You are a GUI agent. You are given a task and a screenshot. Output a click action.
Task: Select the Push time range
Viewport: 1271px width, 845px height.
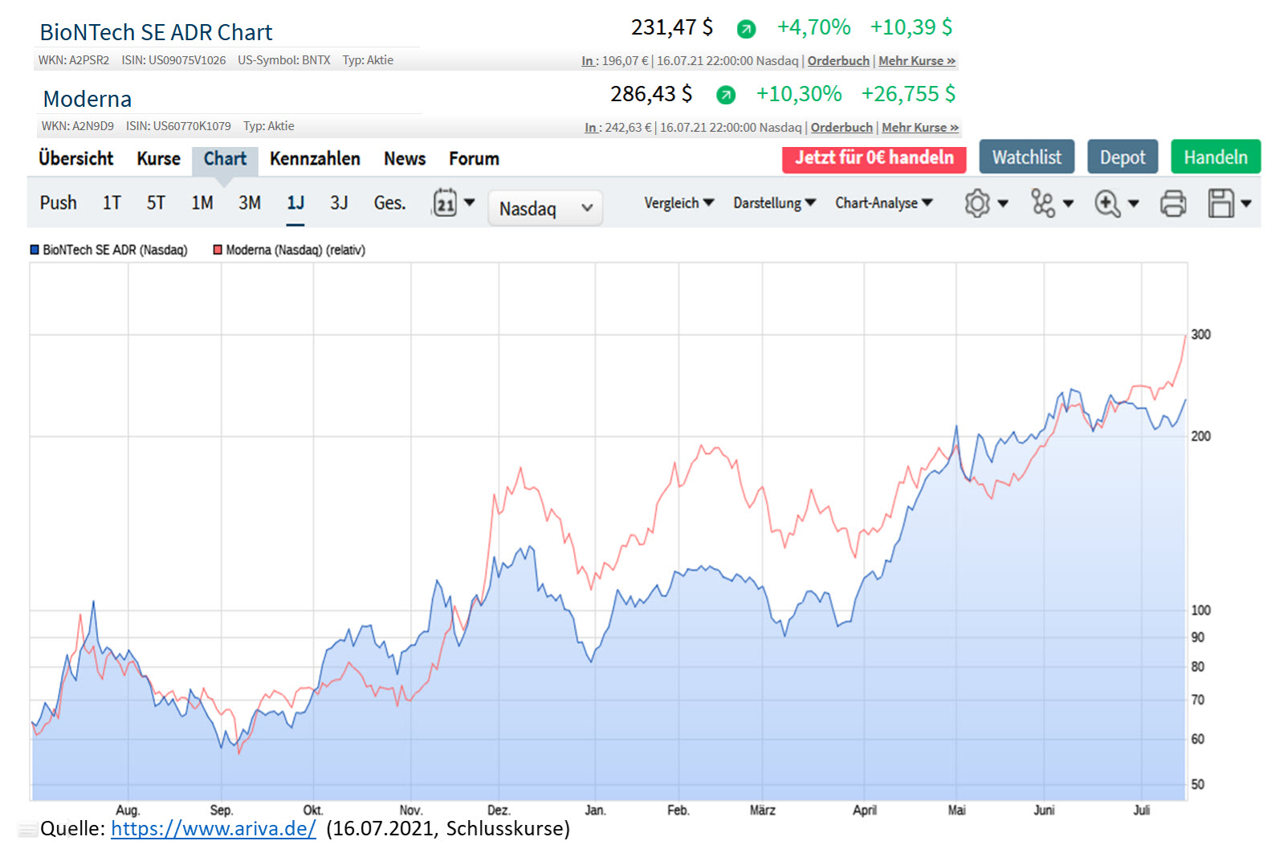coord(59,202)
